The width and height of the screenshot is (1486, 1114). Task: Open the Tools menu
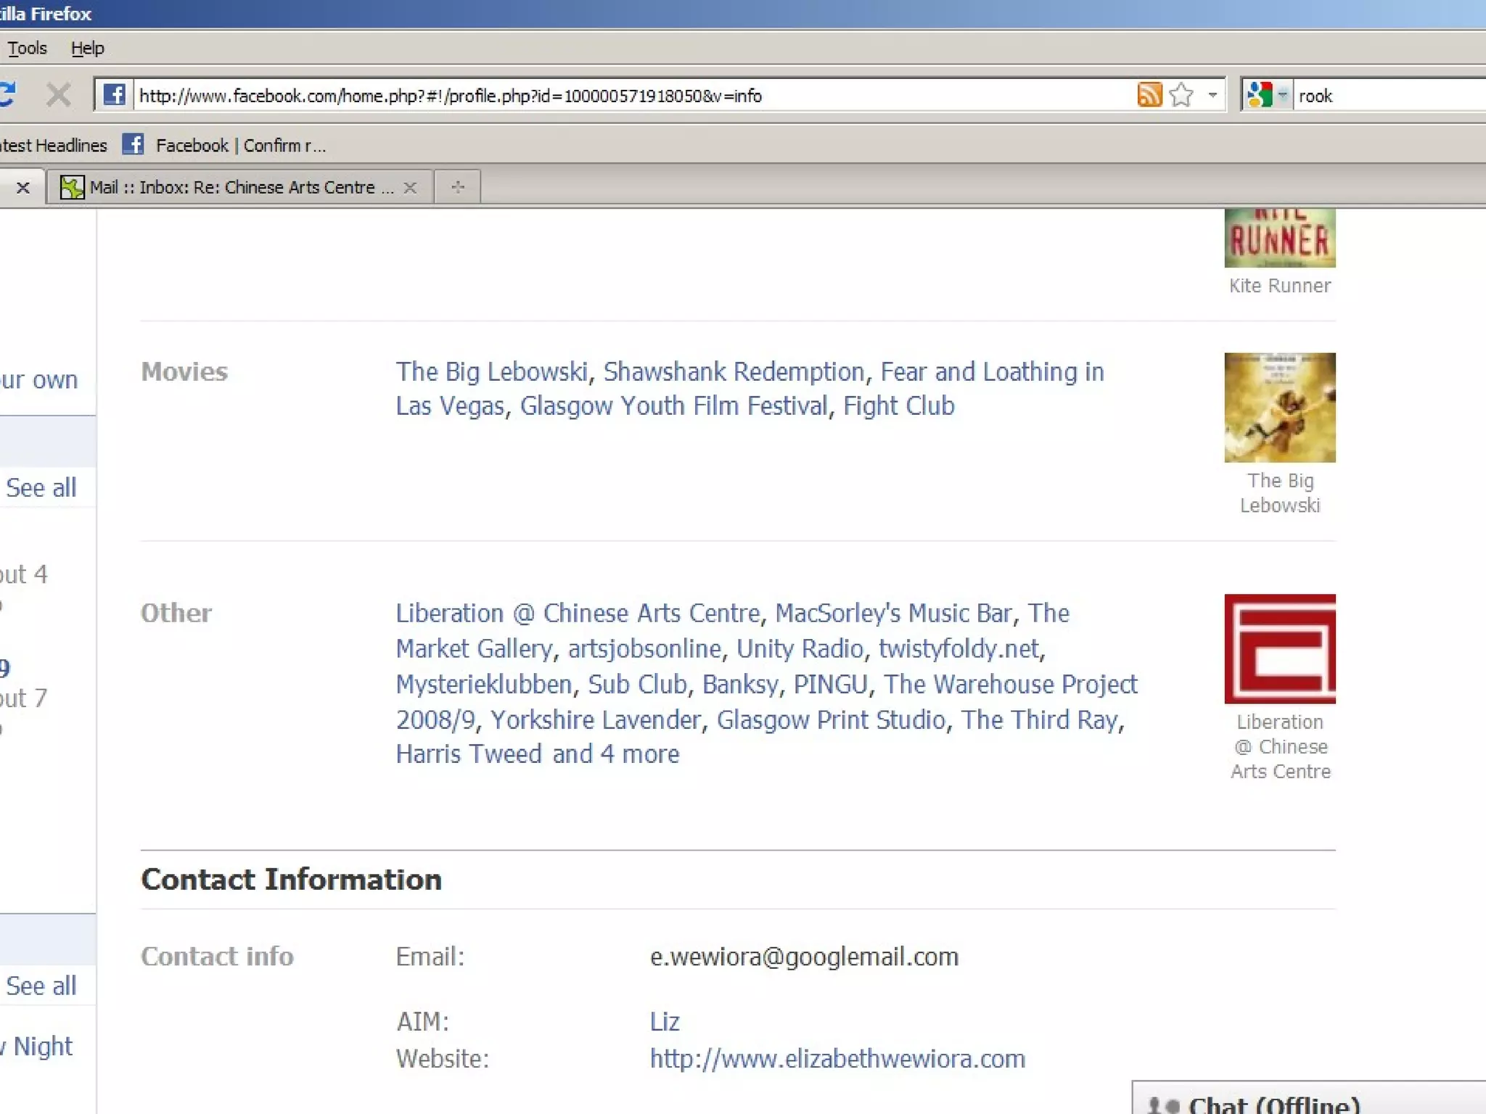[x=27, y=49]
